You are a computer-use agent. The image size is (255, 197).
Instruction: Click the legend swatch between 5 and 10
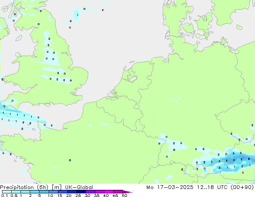point(44,192)
